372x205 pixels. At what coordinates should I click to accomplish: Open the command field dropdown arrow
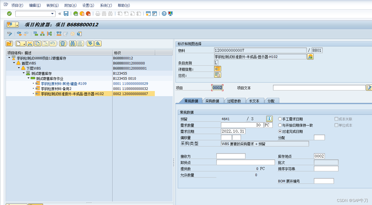pos(52,14)
